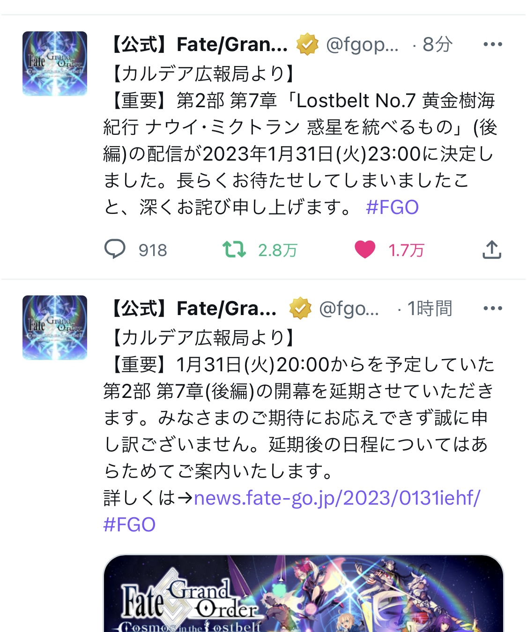Open 【公式】Fate/Gran... account name in first tweet
The width and height of the screenshot is (527, 632).
click(197, 44)
